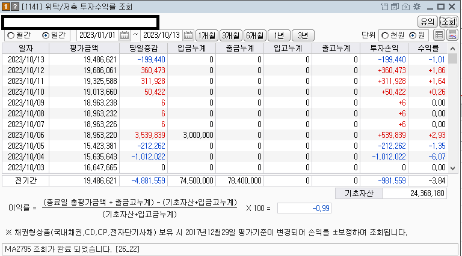
Task: Click the 전기간 summary row label
Action: [26, 180]
